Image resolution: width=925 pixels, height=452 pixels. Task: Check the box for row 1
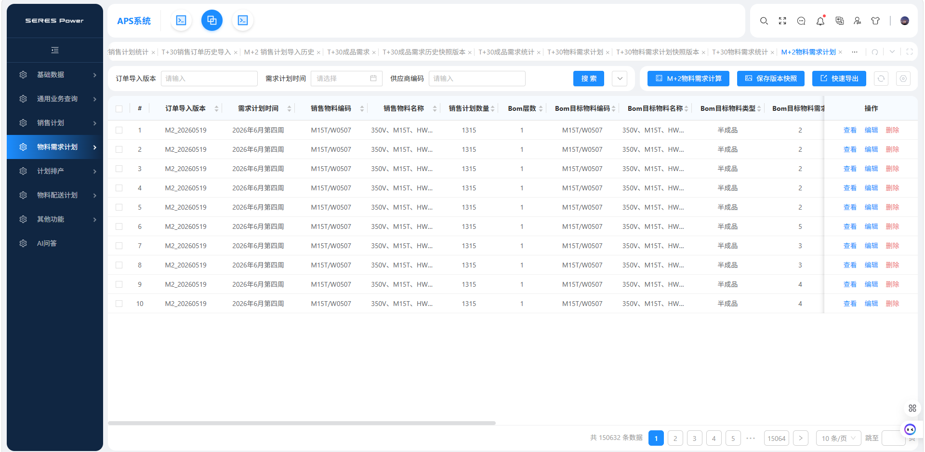(119, 130)
